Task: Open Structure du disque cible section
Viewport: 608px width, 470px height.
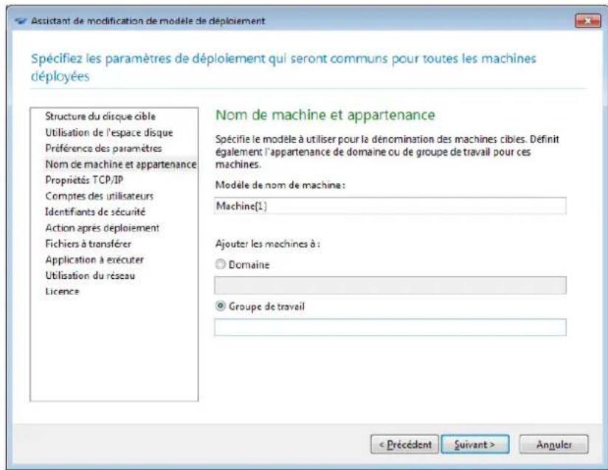Action: click(x=100, y=117)
